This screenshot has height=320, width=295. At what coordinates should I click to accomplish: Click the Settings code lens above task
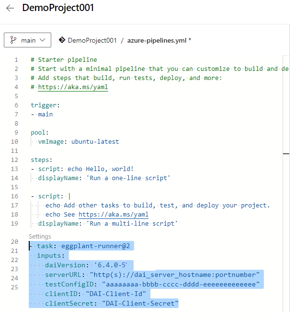pyautogui.click(x=40, y=237)
